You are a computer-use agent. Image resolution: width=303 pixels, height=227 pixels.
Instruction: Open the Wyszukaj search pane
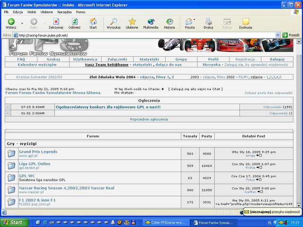point(114,24)
